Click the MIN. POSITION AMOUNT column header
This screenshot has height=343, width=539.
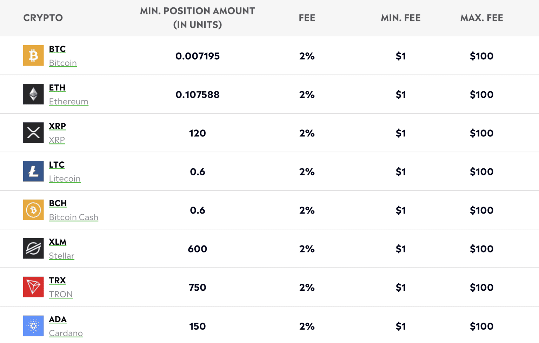(197, 18)
